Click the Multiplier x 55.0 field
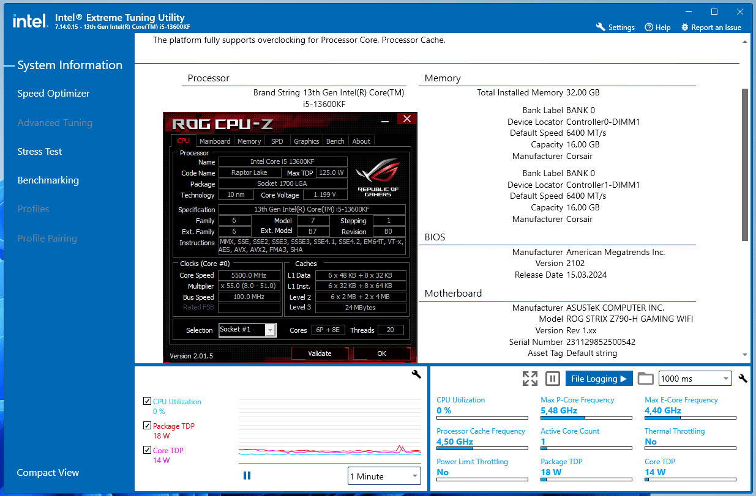This screenshot has height=496, width=756. click(248, 286)
